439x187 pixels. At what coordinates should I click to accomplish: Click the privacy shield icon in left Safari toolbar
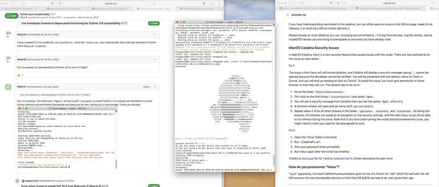tap(60, 3)
